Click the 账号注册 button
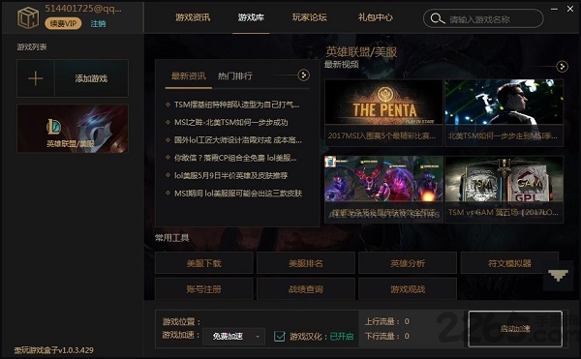The height and width of the screenshot is (359, 581). (203, 289)
